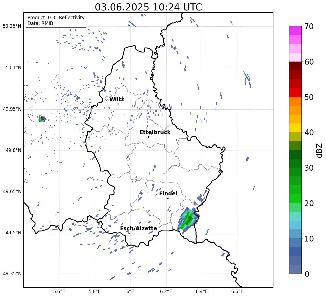This screenshot has width=326, height=297.
Task: Click the dBZ colorbar axis label
Action: [320, 150]
